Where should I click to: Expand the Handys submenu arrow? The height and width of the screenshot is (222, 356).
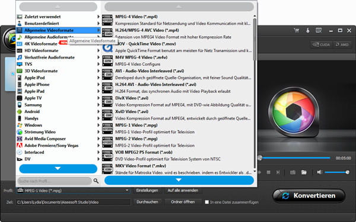[x=98, y=118]
